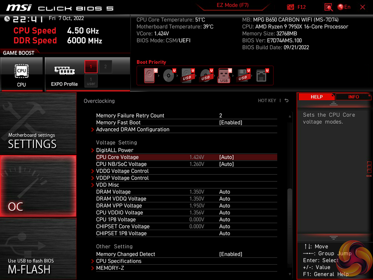This screenshot has height=280, width=373.
Task: Open the CPU Core Voltage Auto dropdown
Action: click(x=226, y=157)
